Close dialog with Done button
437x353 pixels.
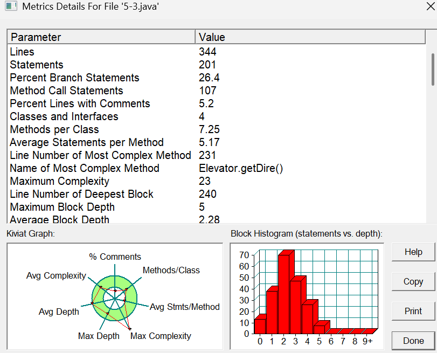point(413,341)
